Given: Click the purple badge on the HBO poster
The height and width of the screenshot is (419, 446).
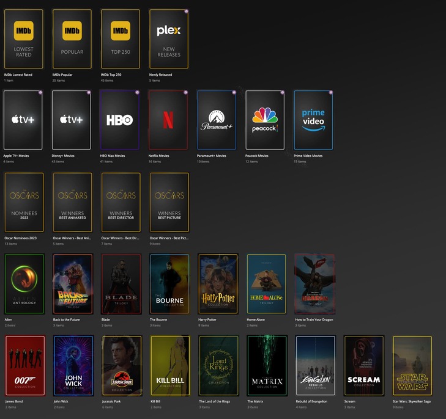Looking at the screenshot, I should click(x=138, y=92).
